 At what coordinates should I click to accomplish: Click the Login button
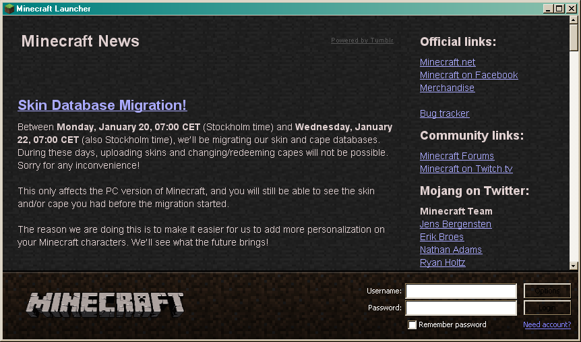[547, 308]
